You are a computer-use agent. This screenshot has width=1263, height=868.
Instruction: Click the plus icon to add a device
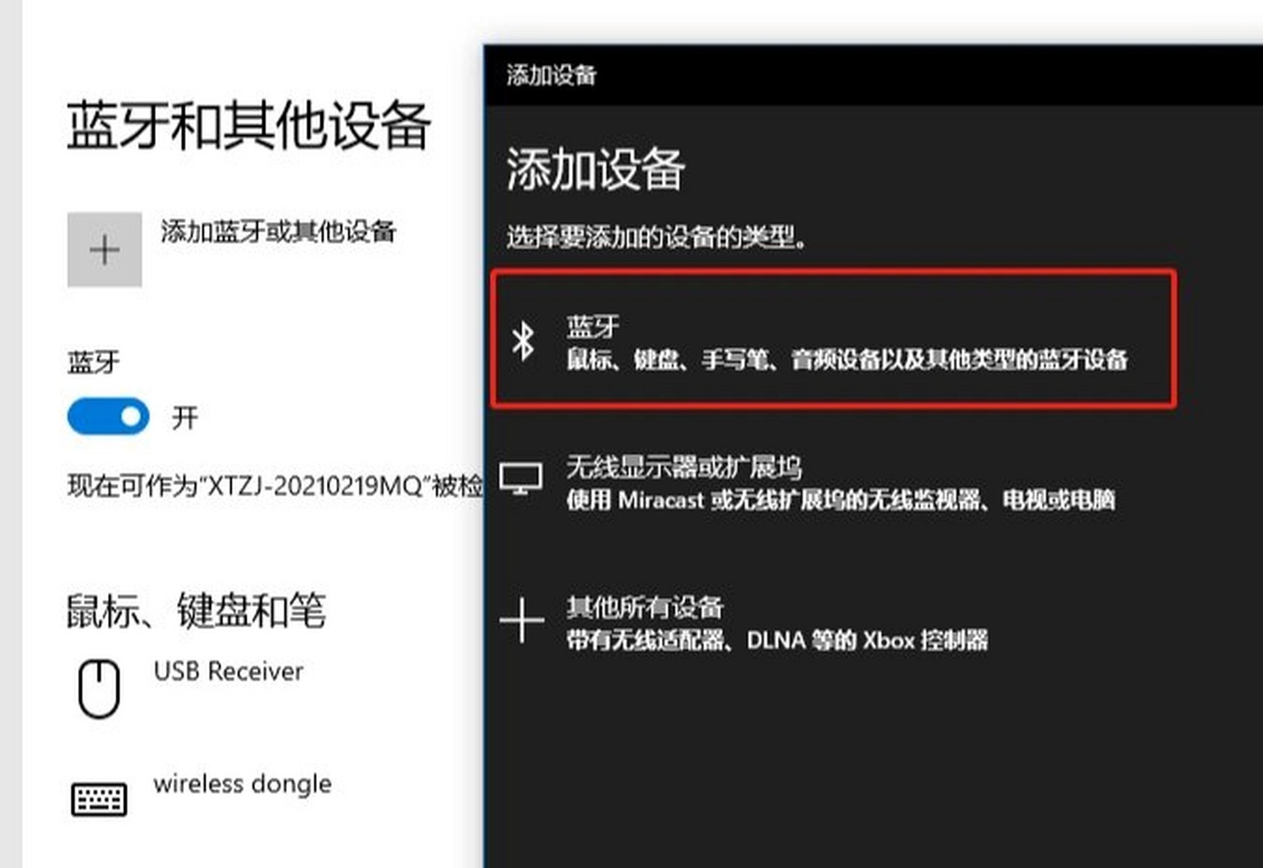[104, 250]
